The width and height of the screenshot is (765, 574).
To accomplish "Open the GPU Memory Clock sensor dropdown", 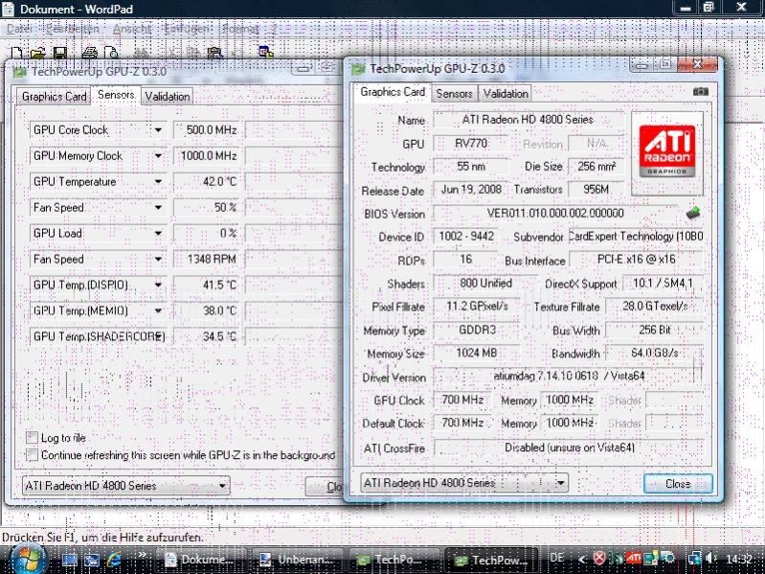I will click(x=158, y=156).
